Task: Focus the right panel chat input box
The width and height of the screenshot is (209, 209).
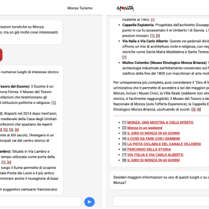Action: 161,201
